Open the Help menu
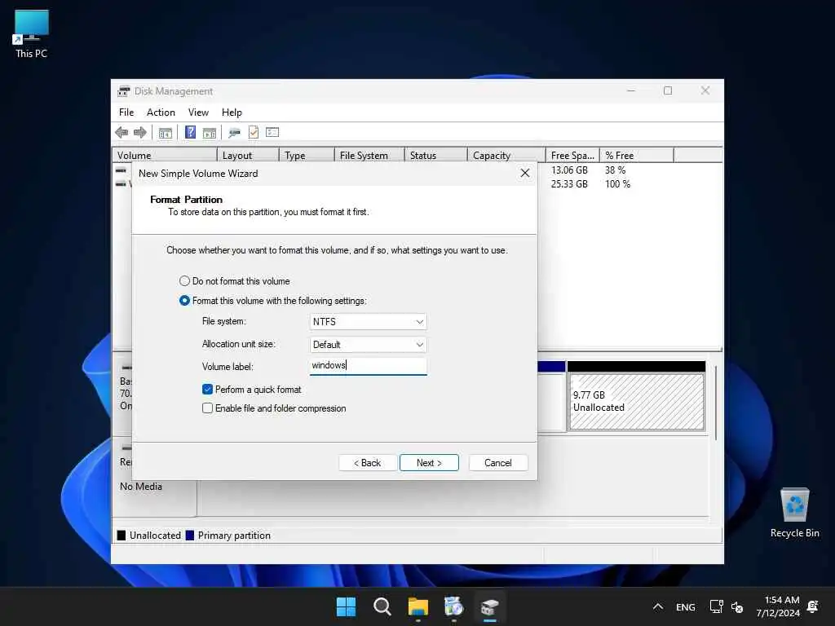835x626 pixels. 232,112
